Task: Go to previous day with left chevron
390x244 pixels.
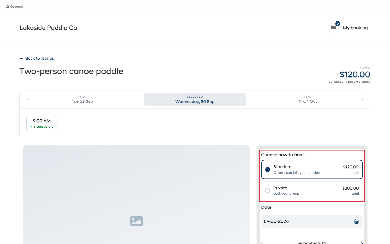Action: click(x=28, y=100)
